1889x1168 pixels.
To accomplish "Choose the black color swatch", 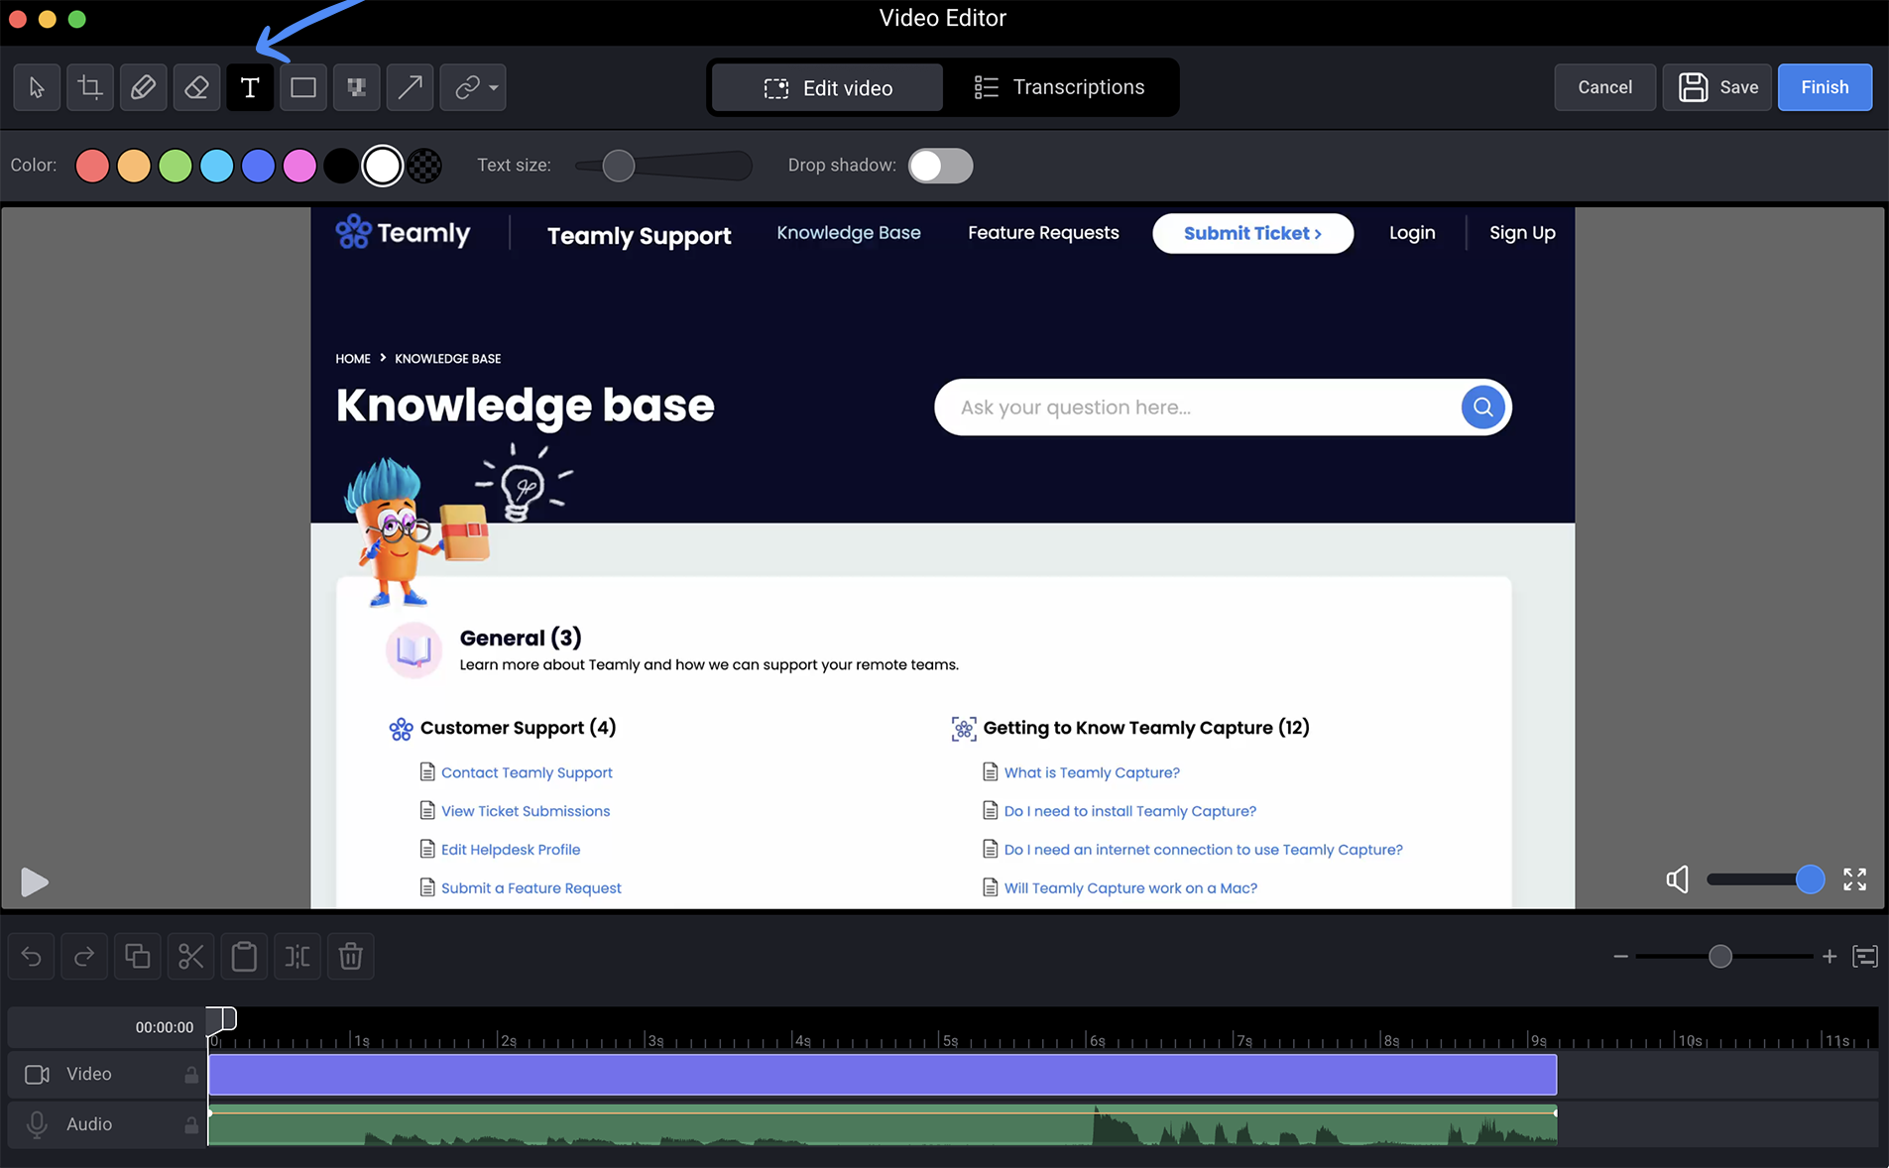I will (341, 166).
